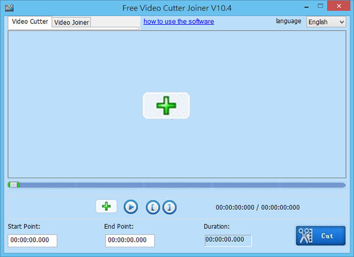Open the English language dropdown

tap(326, 22)
